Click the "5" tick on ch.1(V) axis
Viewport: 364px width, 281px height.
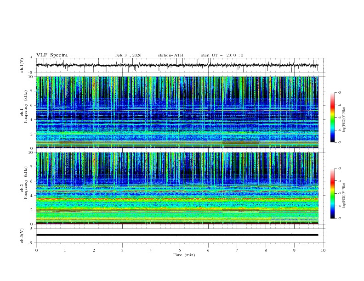[32, 58]
